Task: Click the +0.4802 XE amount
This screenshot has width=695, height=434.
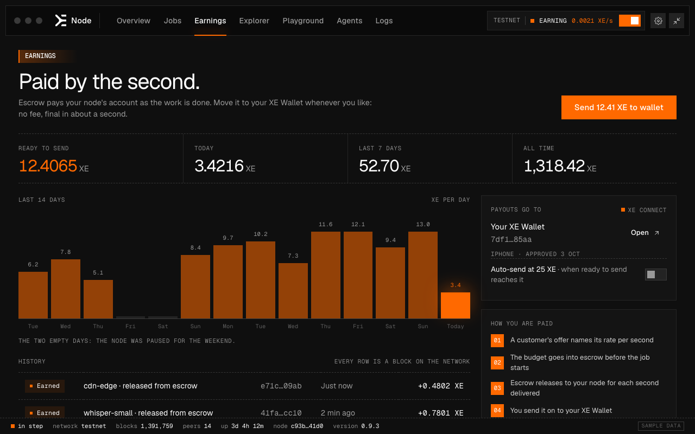Action: (x=441, y=386)
